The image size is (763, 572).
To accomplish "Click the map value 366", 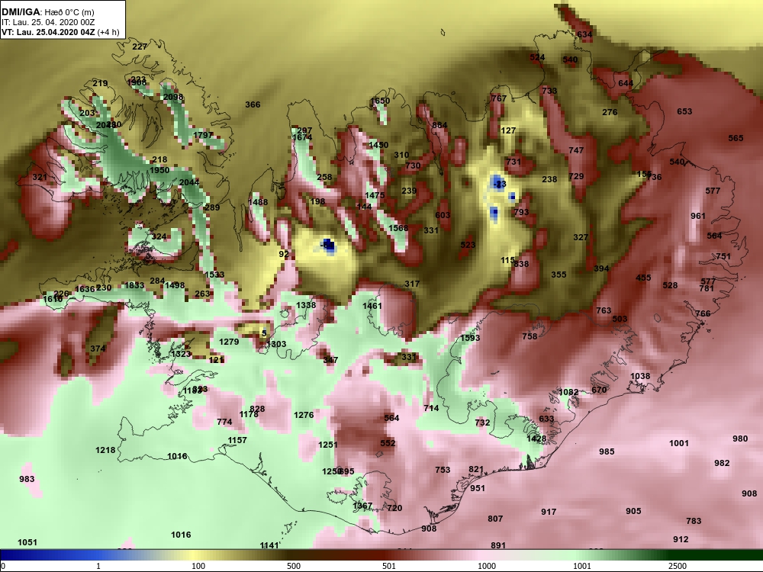I will click(x=253, y=104).
